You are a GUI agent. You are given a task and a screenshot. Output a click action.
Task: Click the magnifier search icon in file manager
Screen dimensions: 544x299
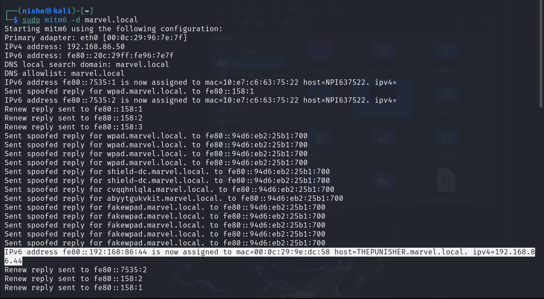point(487,23)
